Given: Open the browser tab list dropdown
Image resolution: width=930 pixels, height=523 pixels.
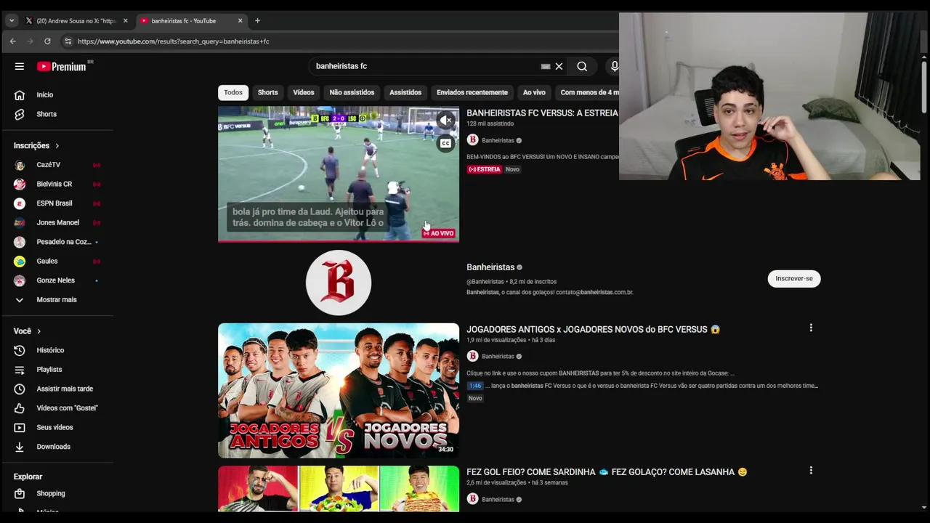Looking at the screenshot, I should click(12, 20).
